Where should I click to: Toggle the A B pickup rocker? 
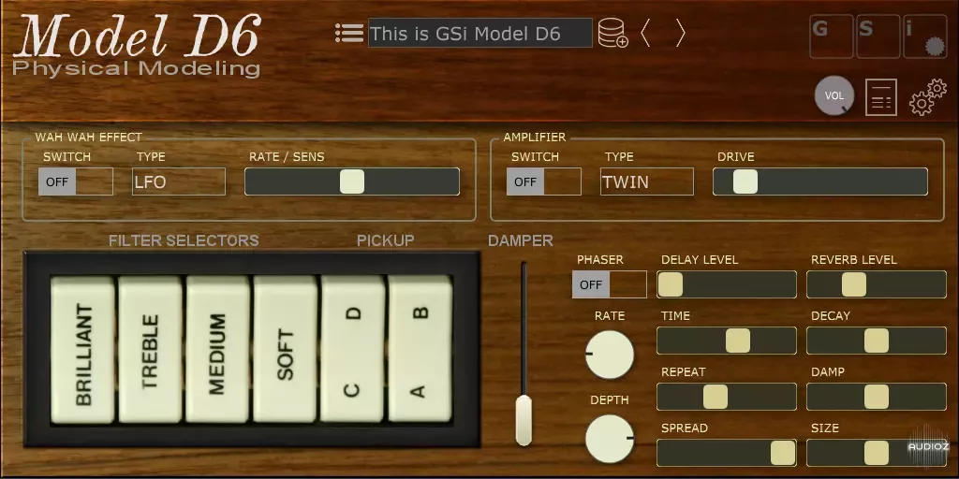(x=420, y=349)
